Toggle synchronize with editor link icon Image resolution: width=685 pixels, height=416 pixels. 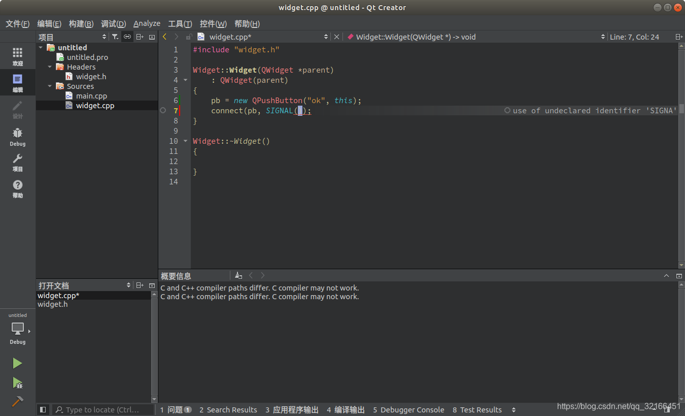pos(127,37)
